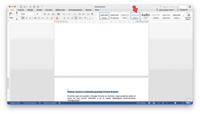
Task: Apply superscript X2 formatting
Action: click(43, 18)
